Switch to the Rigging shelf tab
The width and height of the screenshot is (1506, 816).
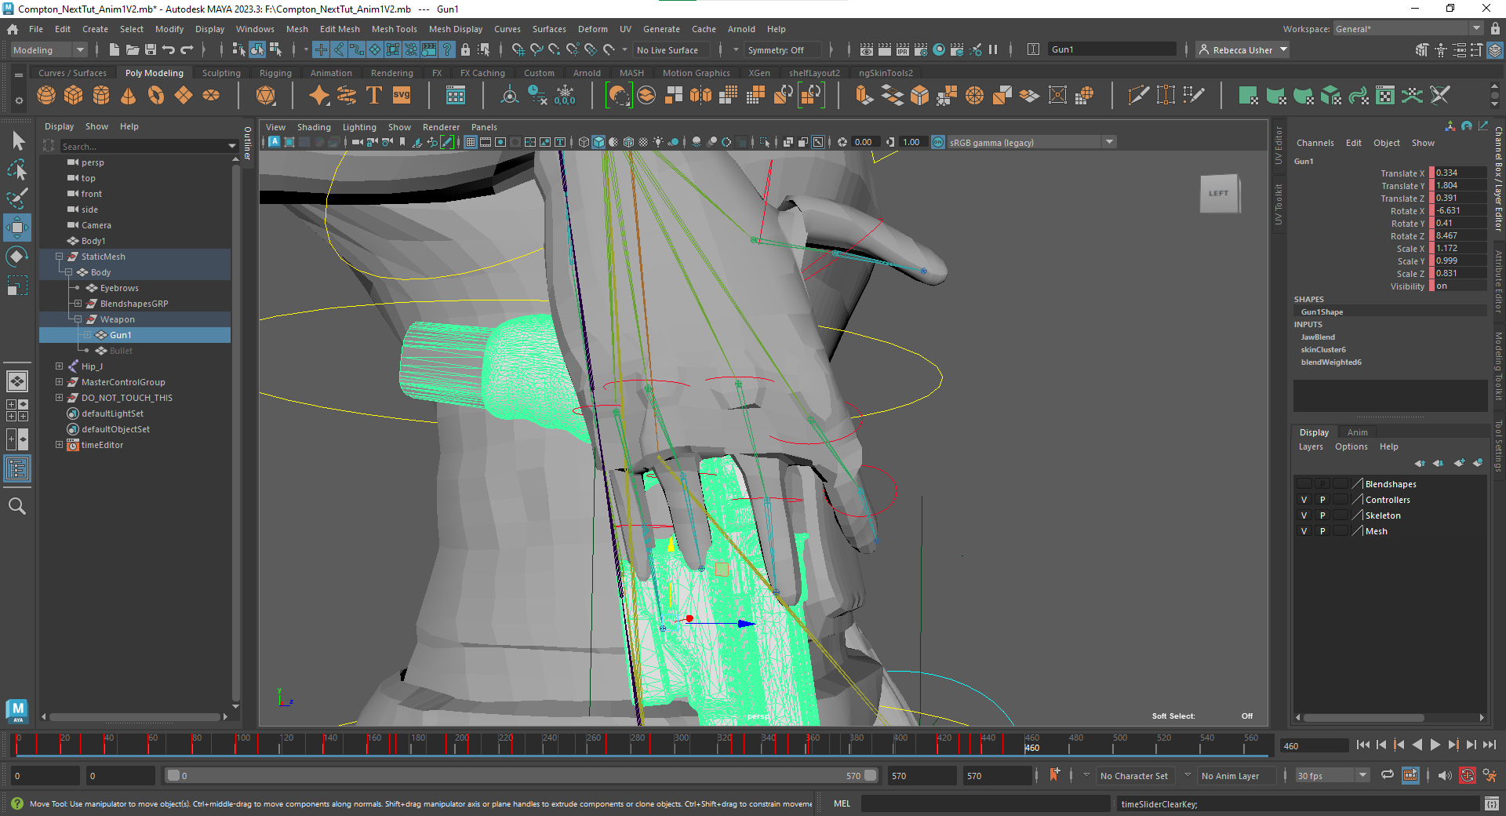275,73
